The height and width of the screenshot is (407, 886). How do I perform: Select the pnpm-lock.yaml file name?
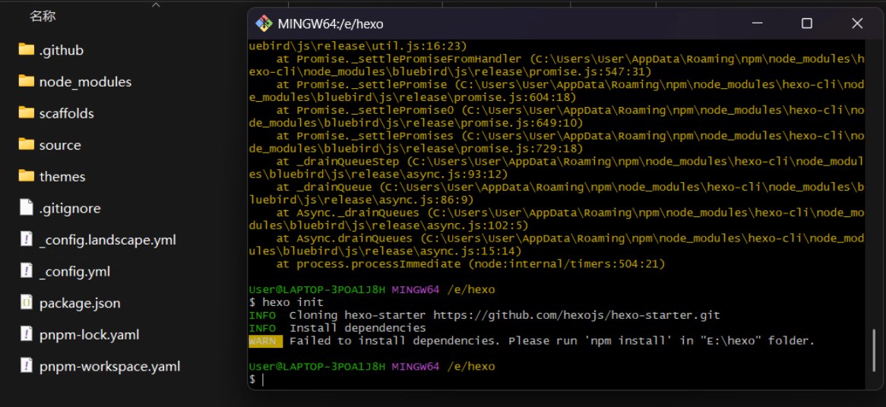(x=89, y=335)
